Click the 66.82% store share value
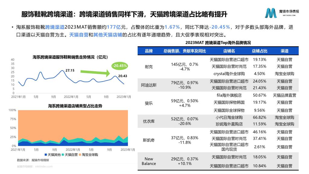This screenshot has height=174, width=309. (x=260, y=118)
